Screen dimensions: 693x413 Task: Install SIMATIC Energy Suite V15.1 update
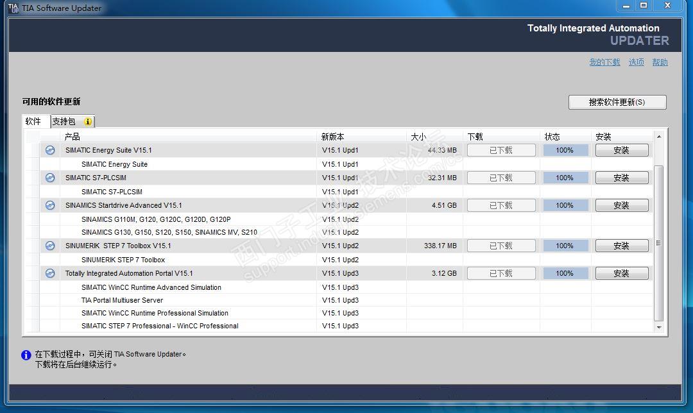click(622, 150)
